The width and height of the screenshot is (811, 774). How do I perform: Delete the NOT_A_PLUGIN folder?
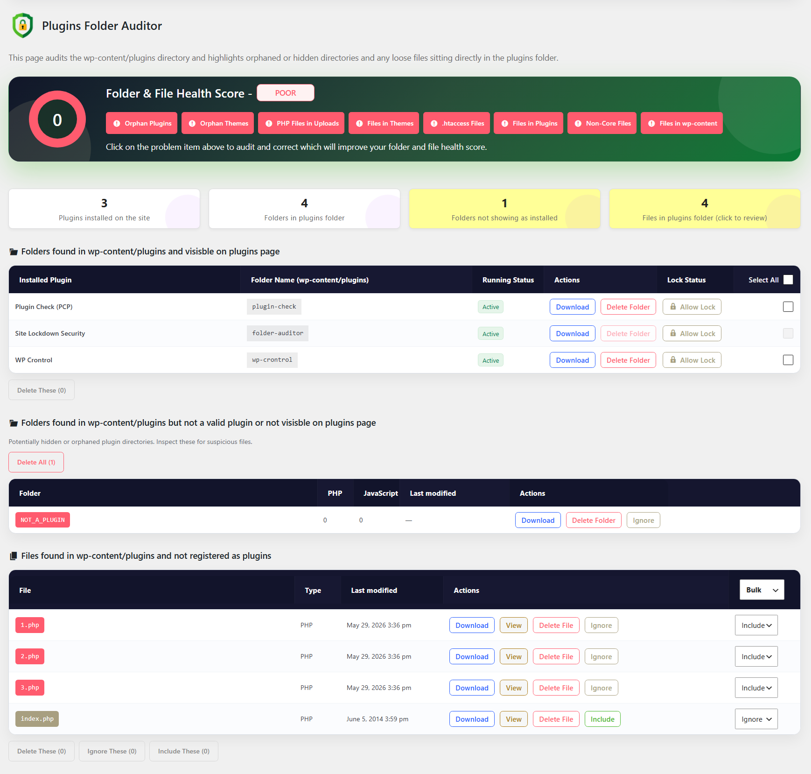point(594,520)
